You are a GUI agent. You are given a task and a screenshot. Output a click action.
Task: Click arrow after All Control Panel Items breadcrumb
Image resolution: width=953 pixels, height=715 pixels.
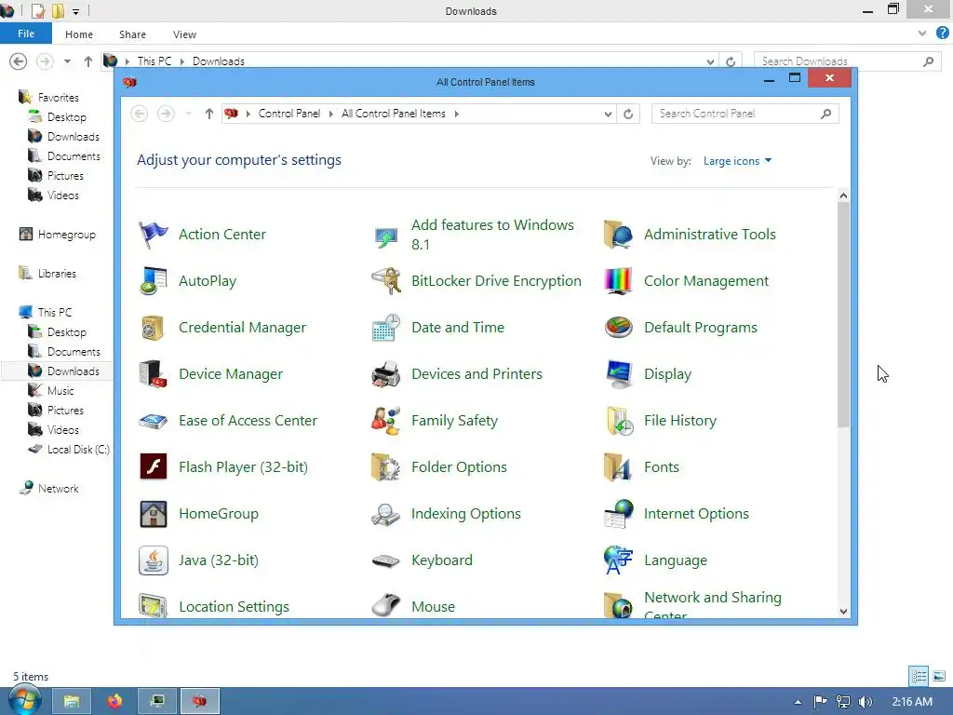456,114
